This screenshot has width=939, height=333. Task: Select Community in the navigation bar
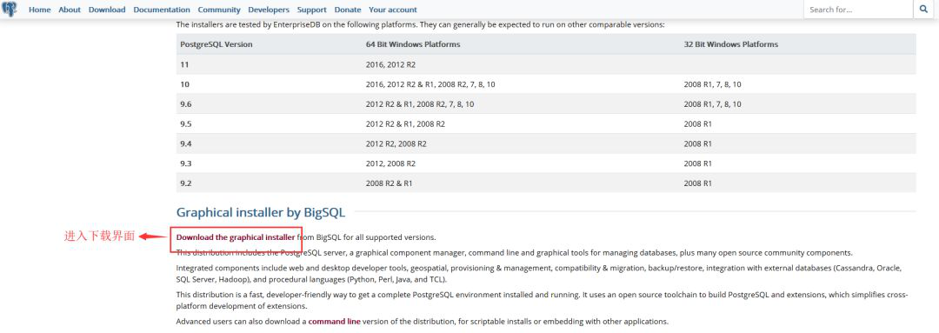[x=219, y=10]
